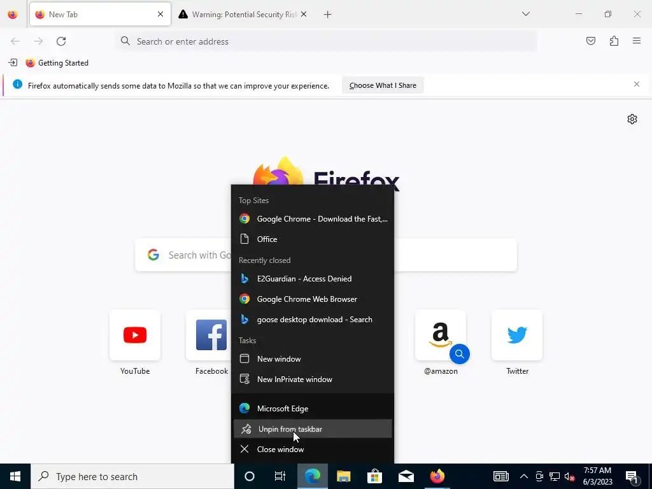
Task: Personalize new tab with the gear icon
Action: coord(632,119)
